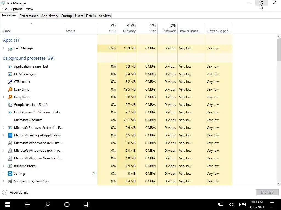Open the Options menu

[16, 9]
